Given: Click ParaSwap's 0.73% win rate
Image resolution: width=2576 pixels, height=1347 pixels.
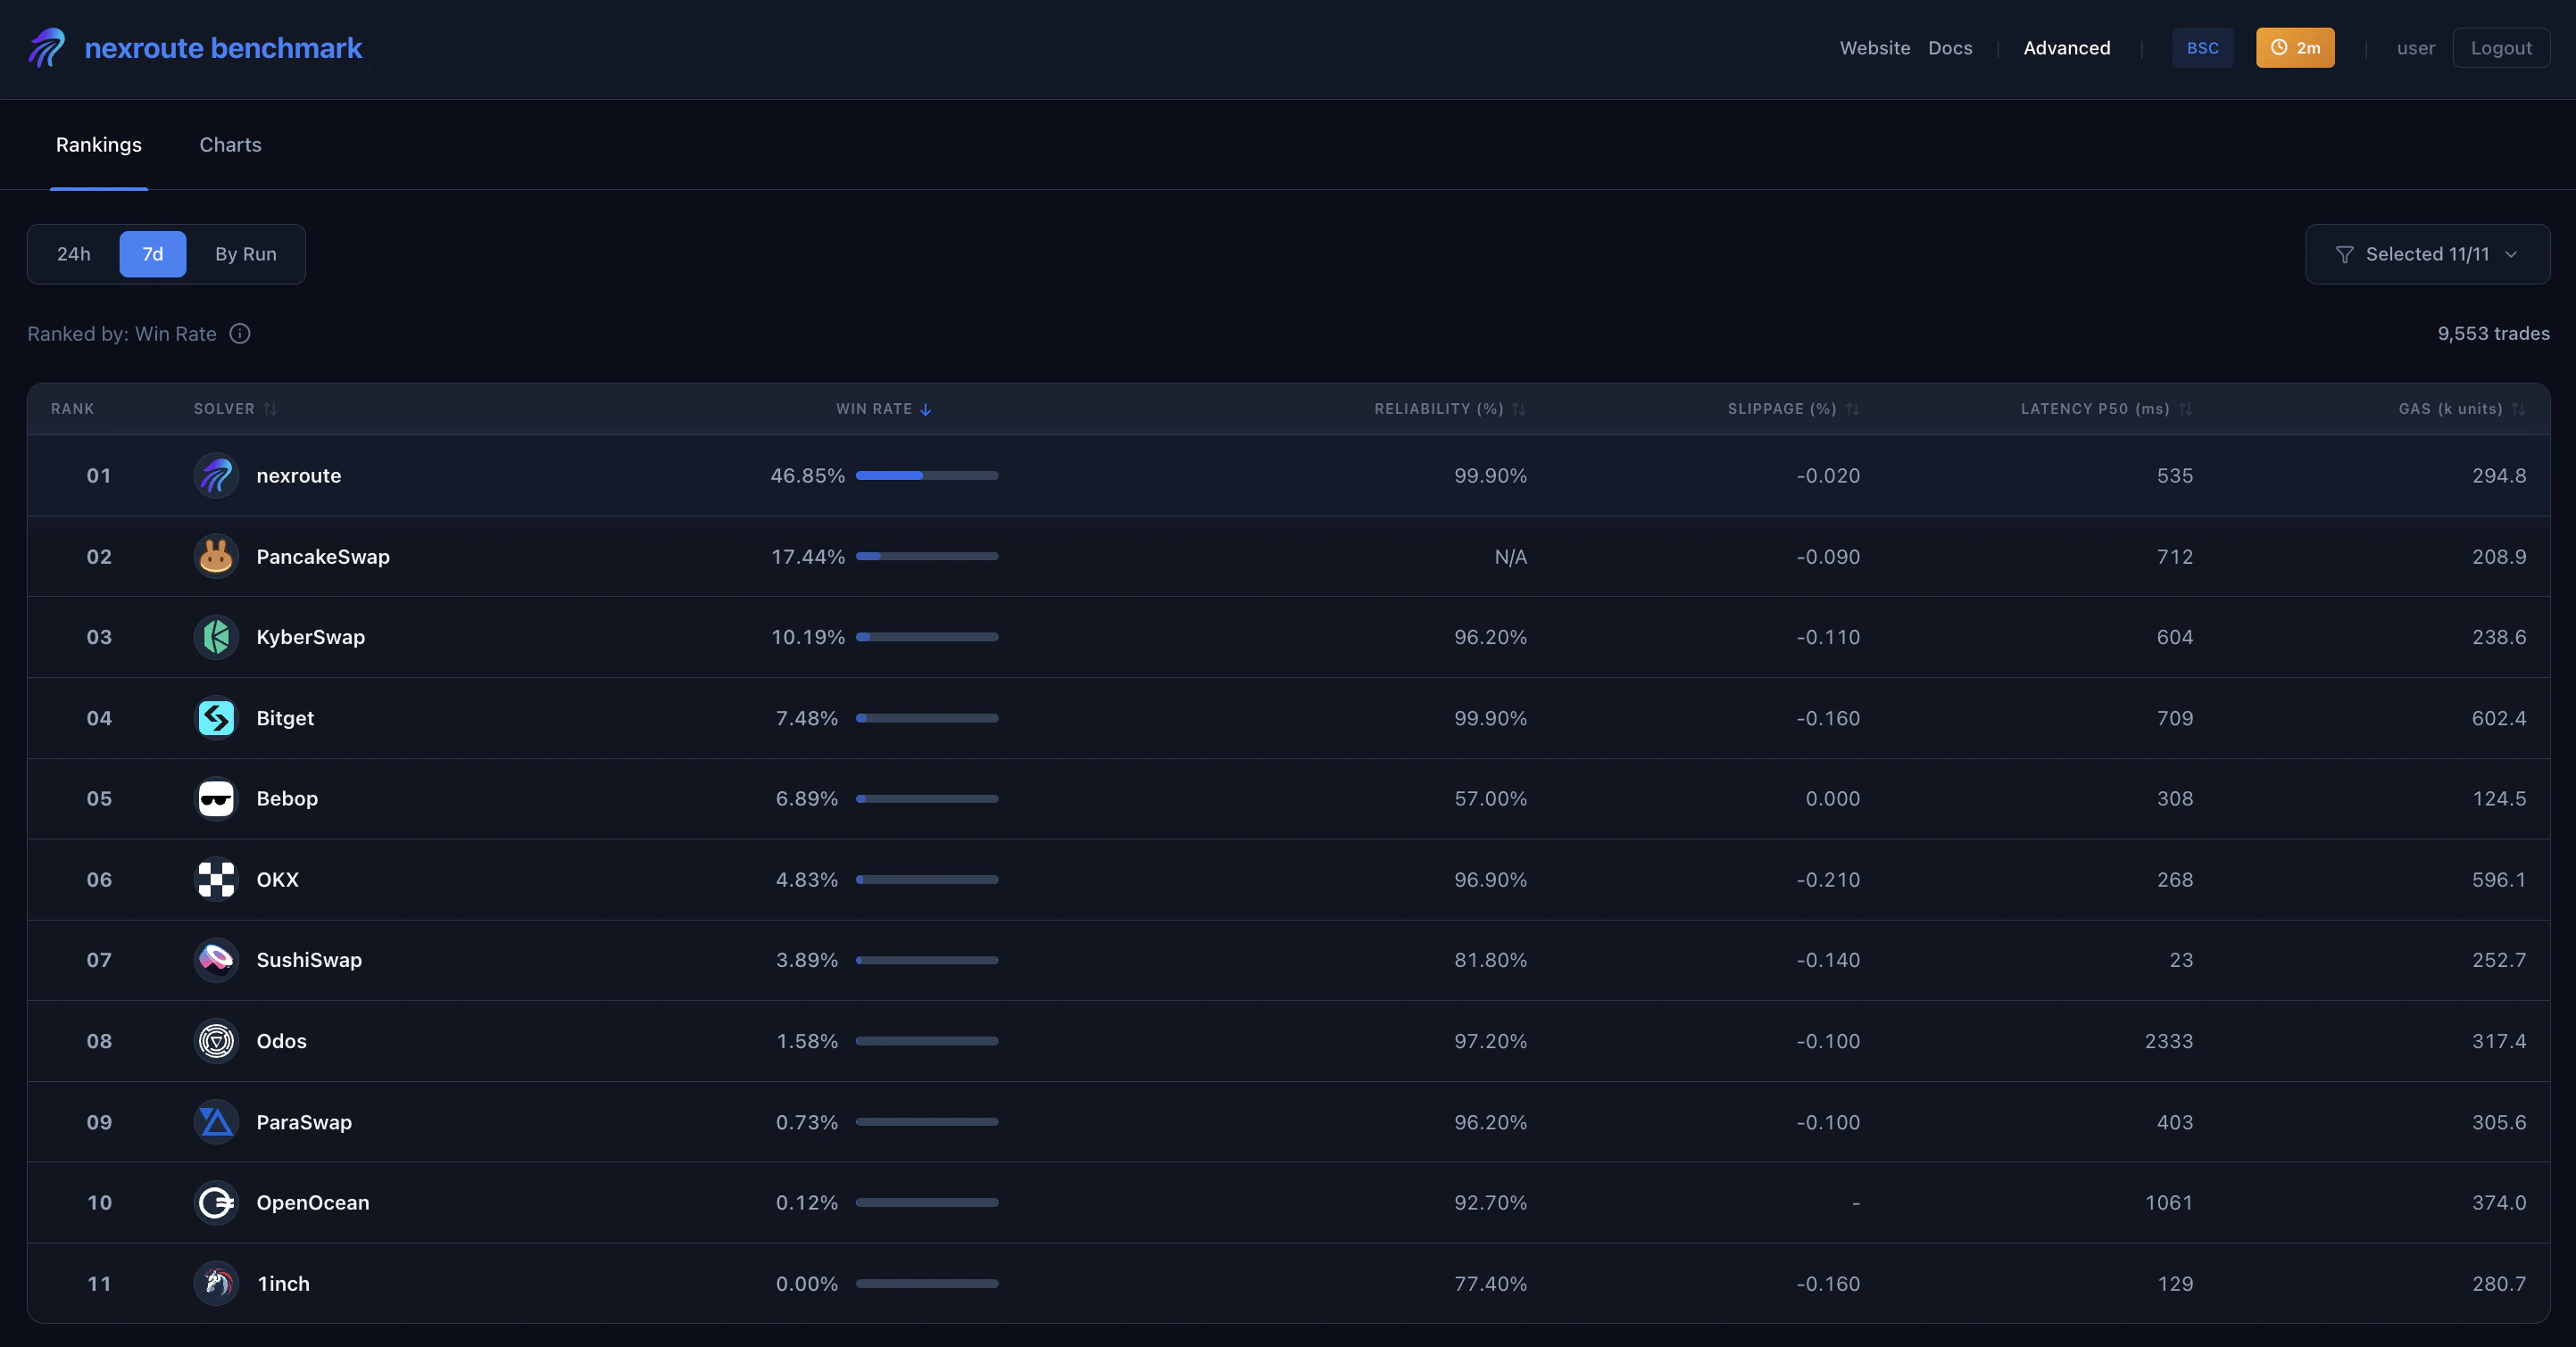Looking at the screenshot, I should (x=807, y=1122).
